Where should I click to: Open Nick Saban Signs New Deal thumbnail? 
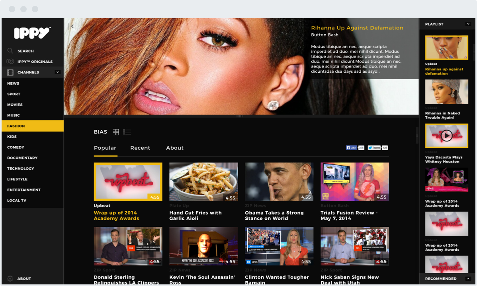click(x=355, y=246)
